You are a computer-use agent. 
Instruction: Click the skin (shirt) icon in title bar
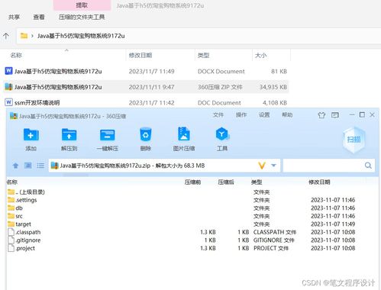click(x=321, y=115)
